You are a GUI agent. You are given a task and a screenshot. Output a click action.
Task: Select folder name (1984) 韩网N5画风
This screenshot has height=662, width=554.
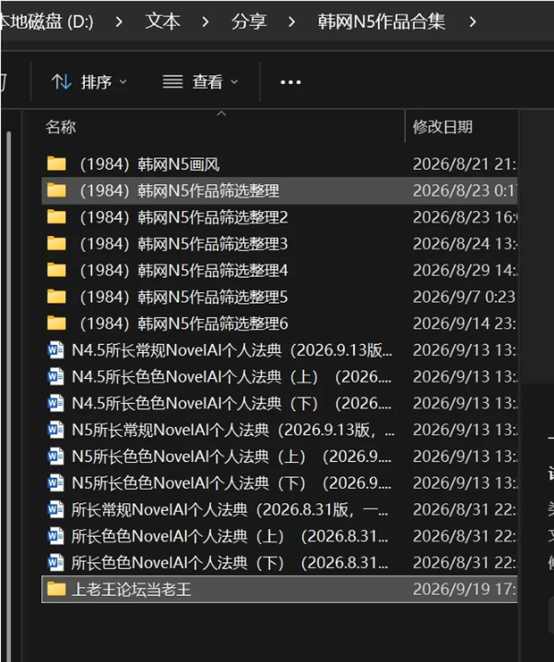[x=150, y=164]
